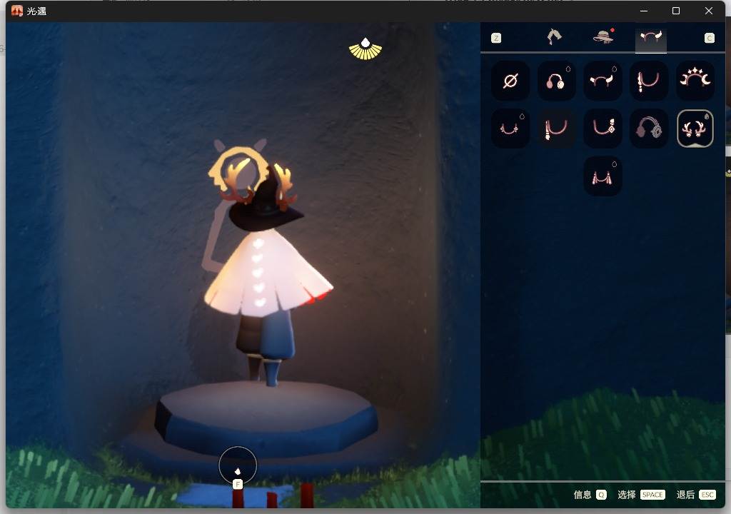Click the Z key previous-category button
Viewport: 731px width, 514px height.
point(496,39)
